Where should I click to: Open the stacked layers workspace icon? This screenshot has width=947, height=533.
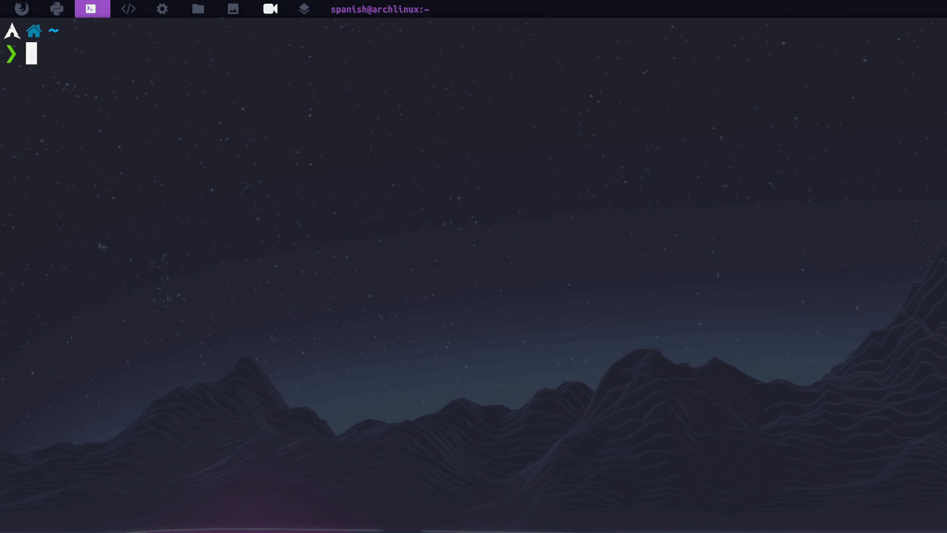pos(304,9)
